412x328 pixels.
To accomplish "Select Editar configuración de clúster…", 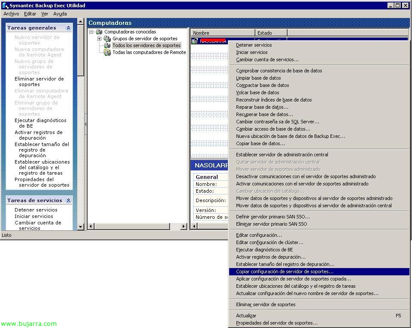I will click(319, 242).
